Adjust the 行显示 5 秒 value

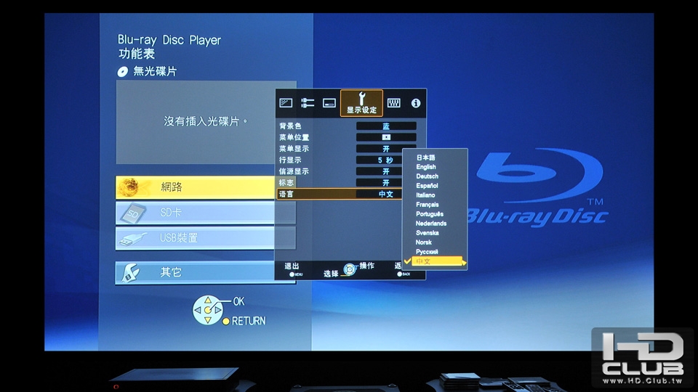(386, 160)
